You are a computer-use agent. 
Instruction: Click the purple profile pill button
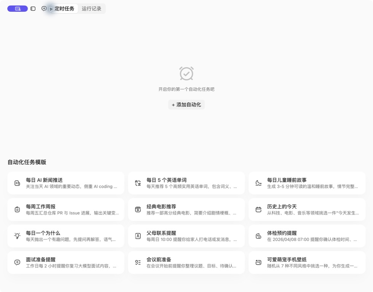18,9
